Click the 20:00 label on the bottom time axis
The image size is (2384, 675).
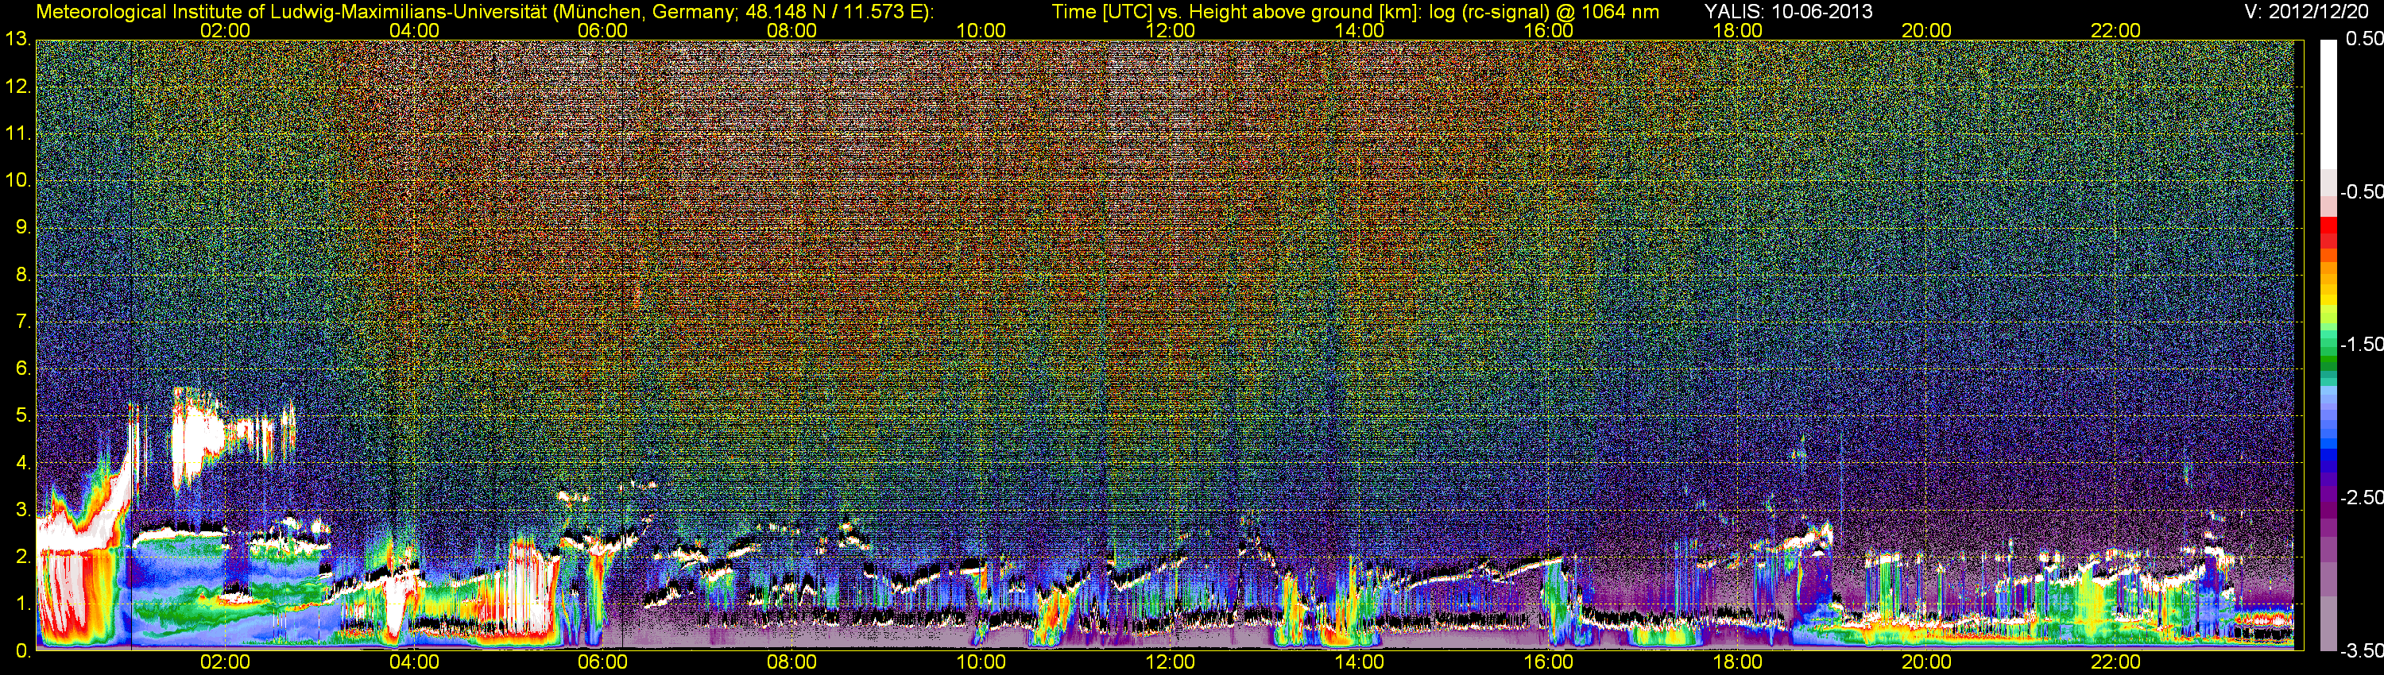pos(1926,662)
